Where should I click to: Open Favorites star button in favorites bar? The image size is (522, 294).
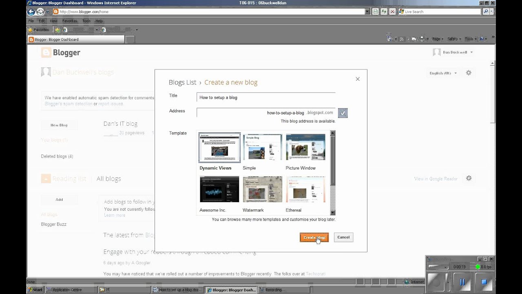click(x=38, y=30)
